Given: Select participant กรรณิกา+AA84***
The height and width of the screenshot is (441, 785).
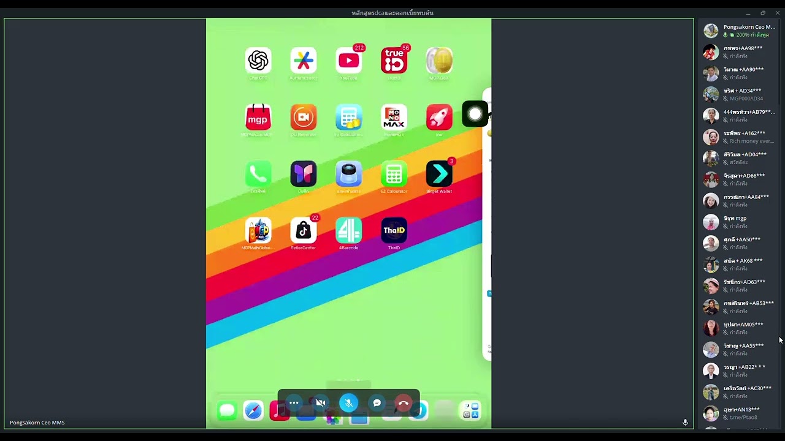Looking at the screenshot, I should [x=740, y=201].
